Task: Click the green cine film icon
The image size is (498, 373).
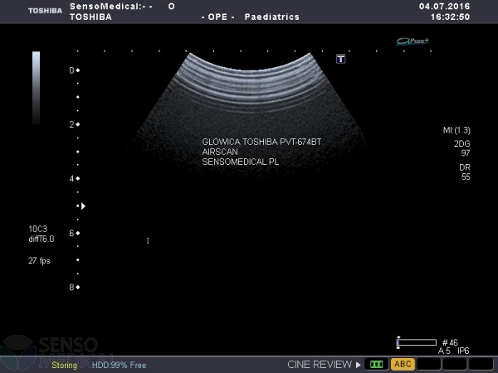Action: coord(378,364)
